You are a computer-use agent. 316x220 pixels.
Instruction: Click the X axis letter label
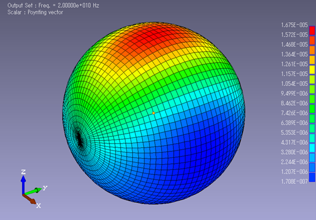(38, 206)
